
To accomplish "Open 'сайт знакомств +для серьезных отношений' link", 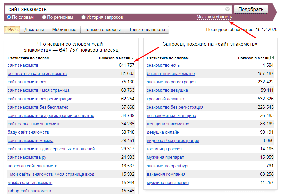I will click(x=51, y=149).
